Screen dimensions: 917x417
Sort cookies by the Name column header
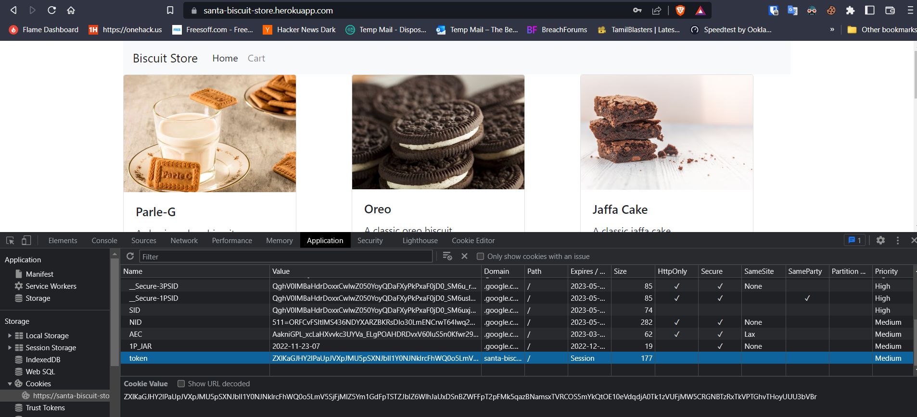pyautogui.click(x=195, y=271)
